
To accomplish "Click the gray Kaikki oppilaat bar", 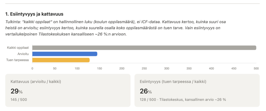I will coord(144,48).
